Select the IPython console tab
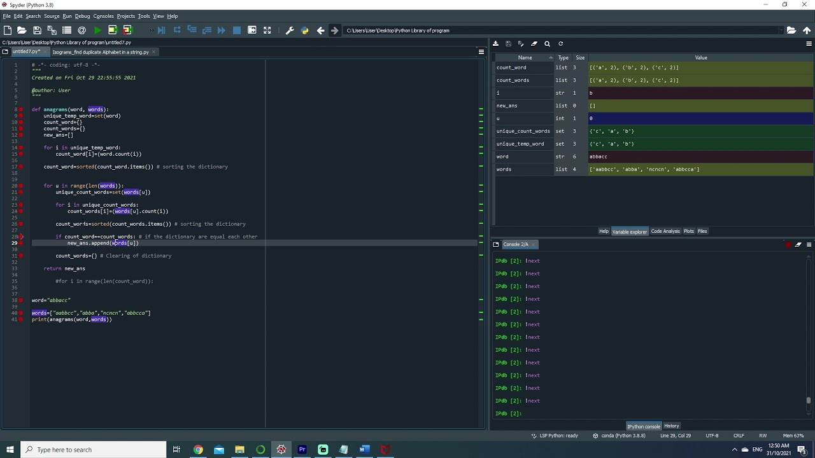 coord(644,426)
